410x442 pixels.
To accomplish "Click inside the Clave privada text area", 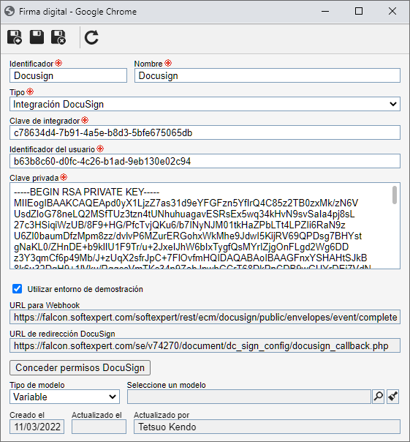I will [205, 226].
